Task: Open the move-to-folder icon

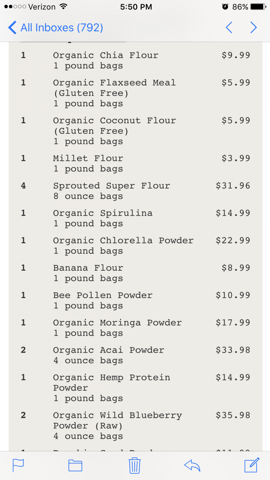Action: (x=75, y=465)
